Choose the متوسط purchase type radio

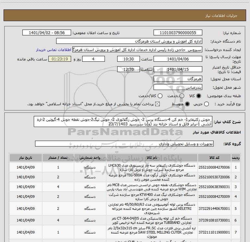pyautogui.click(x=187, y=104)
